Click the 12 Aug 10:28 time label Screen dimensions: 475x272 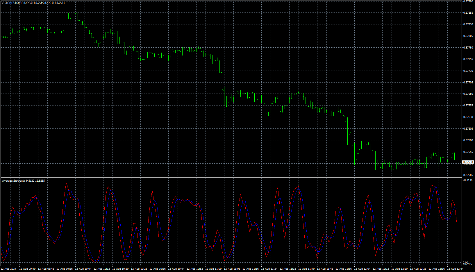(139, 269)
